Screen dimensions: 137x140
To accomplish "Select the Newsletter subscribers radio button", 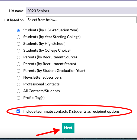I will click(18, 78).
